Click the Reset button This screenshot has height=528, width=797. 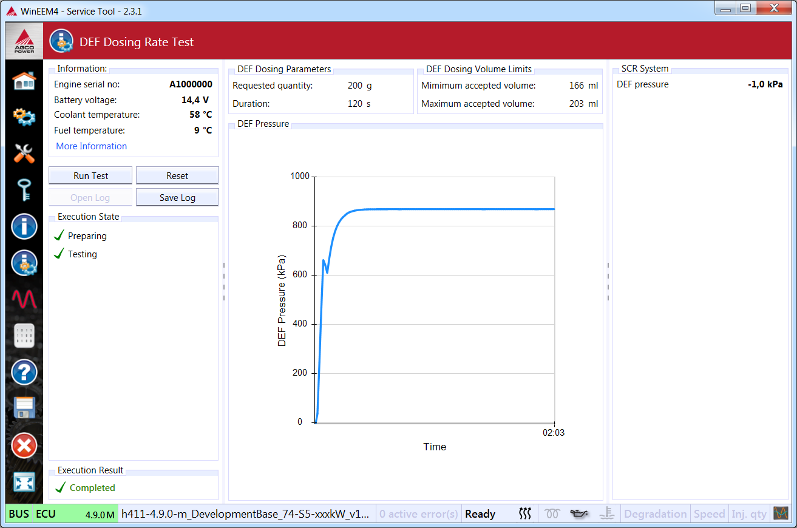(x=177, y=176)
